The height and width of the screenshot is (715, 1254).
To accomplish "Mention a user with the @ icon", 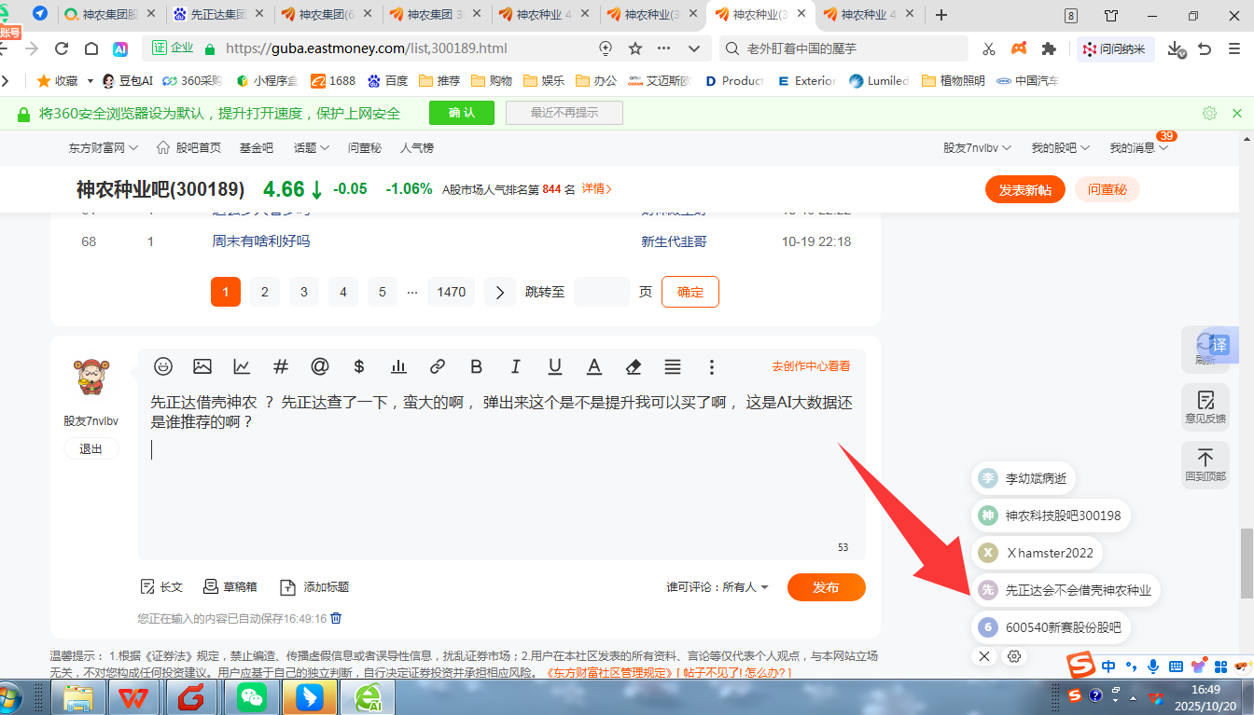I will pos(320,366).
